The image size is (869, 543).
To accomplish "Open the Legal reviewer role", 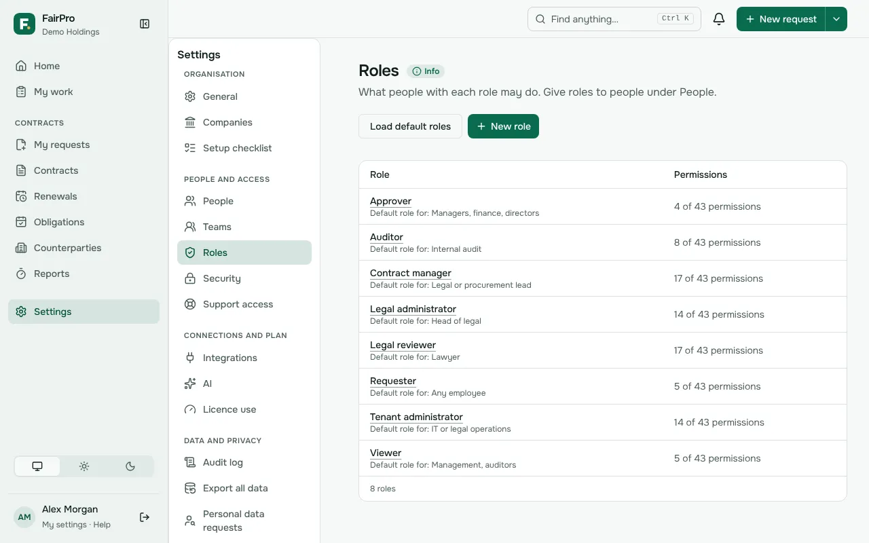I will coord(403,345).
